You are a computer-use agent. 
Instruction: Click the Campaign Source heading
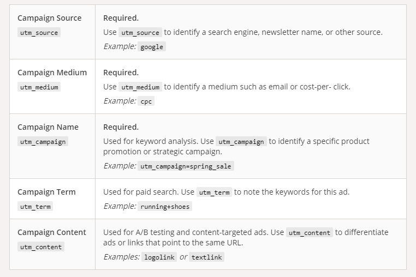pyautogui.click(x=49, y=18)
